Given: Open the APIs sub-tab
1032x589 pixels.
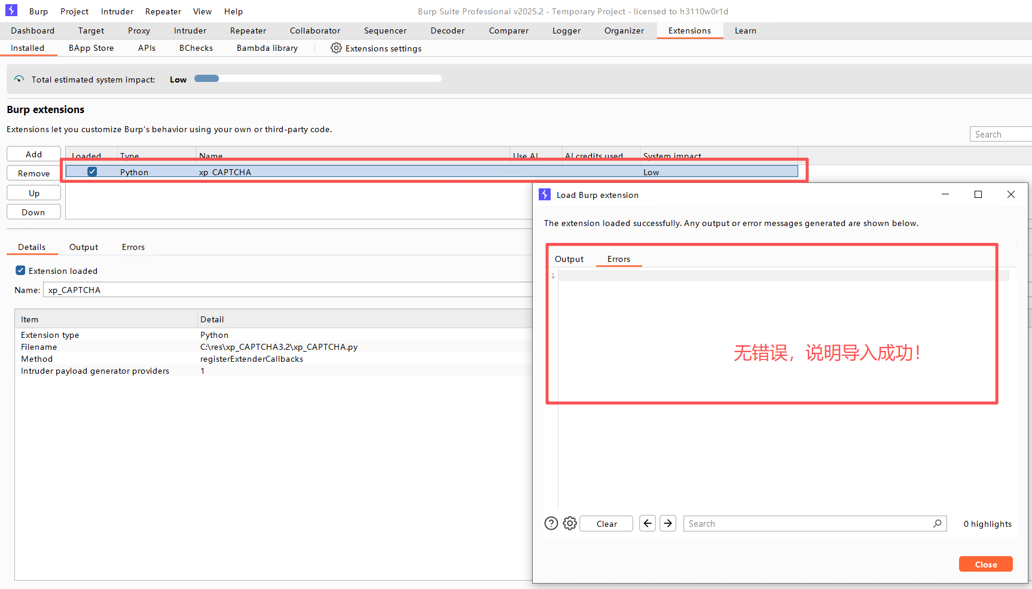Looking at the screenshot, I should 146,48.
